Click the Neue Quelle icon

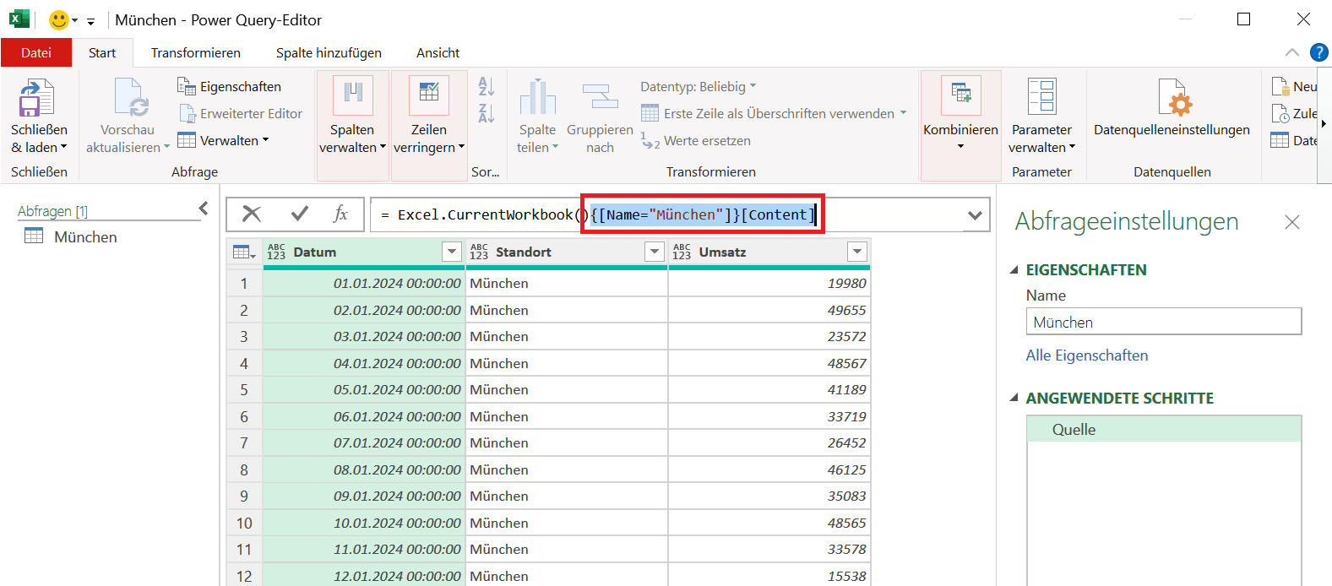click(1280, 86)
